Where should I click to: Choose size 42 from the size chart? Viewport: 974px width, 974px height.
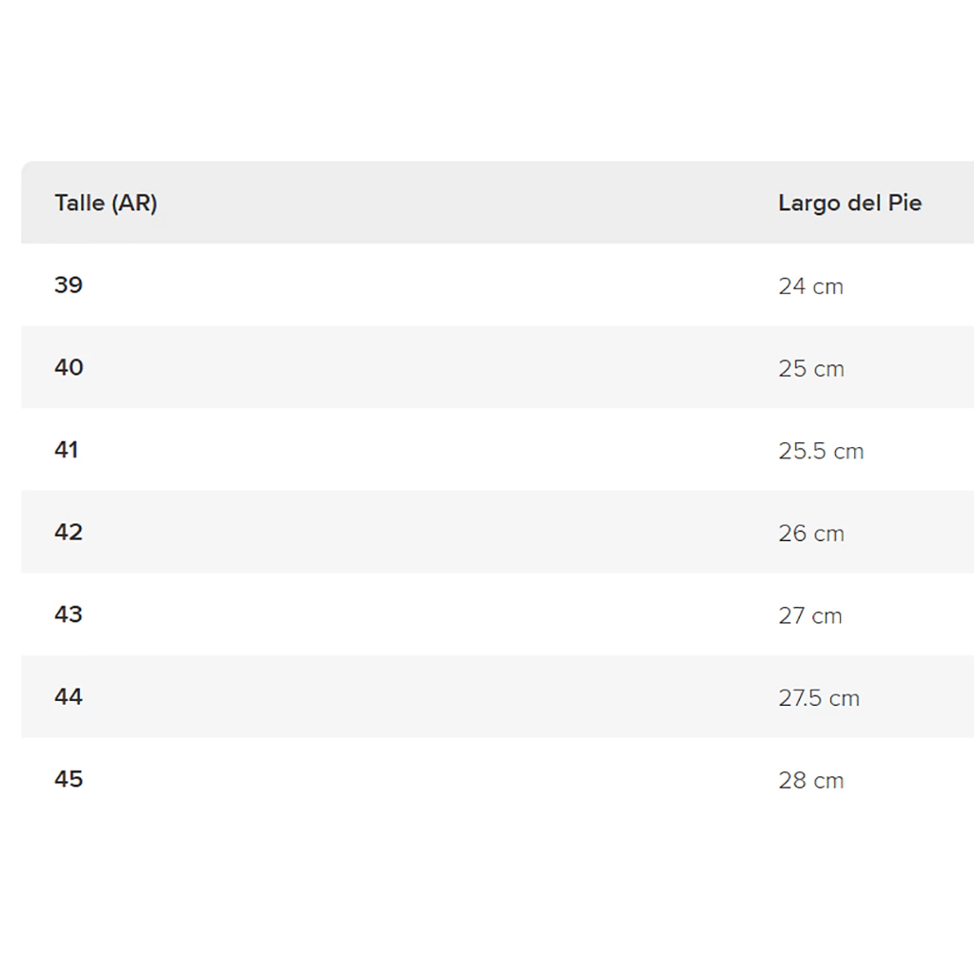[68, 532]
